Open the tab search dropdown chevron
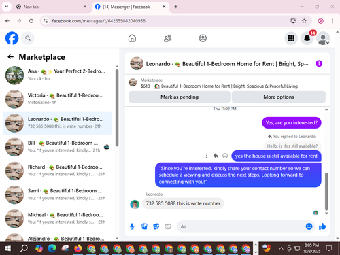Image resolution: width=340 pixels, height=255 pixels. [7, 7]
